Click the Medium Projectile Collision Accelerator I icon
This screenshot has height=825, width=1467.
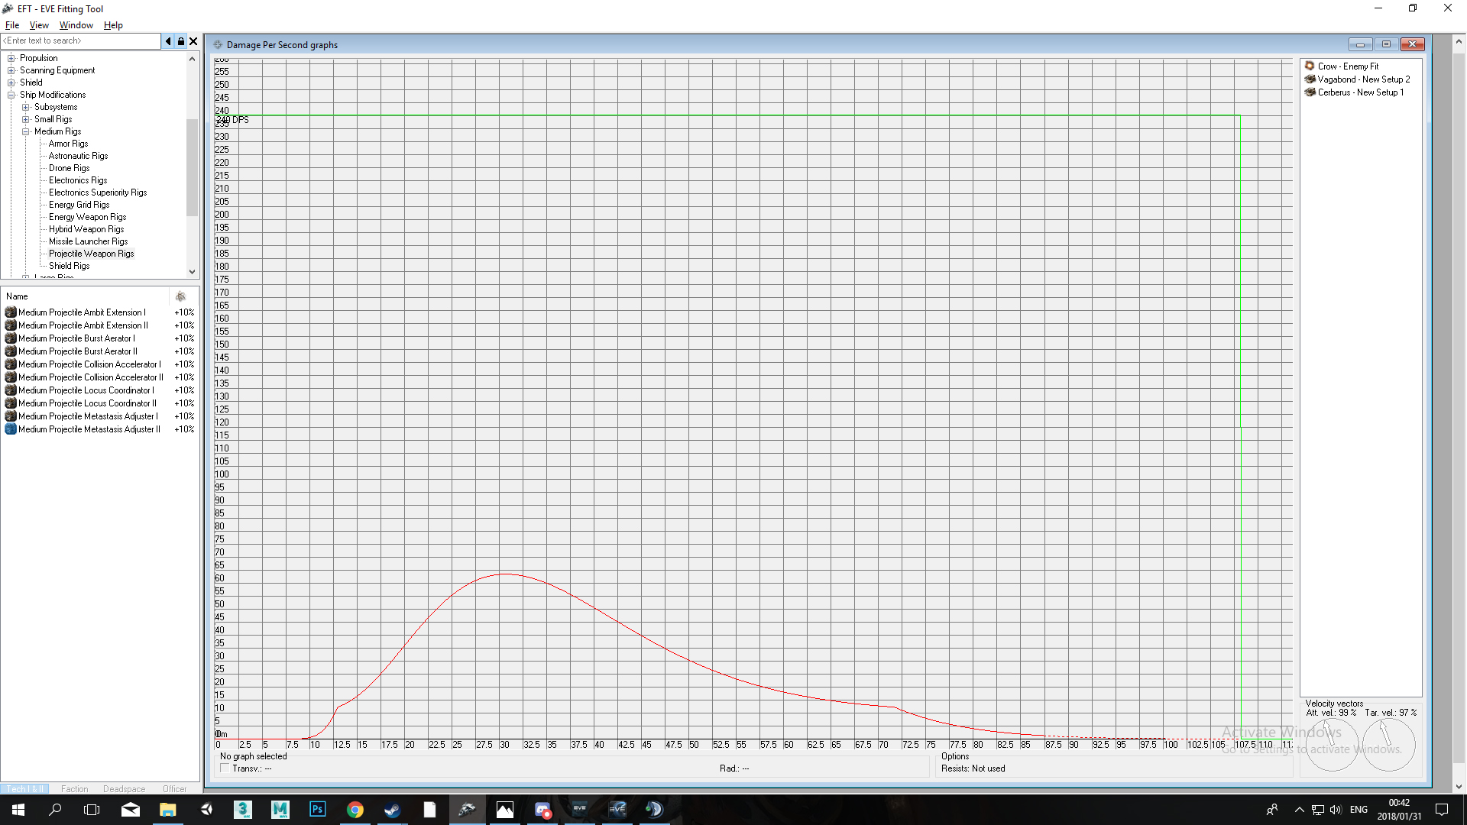coord(11,364)
